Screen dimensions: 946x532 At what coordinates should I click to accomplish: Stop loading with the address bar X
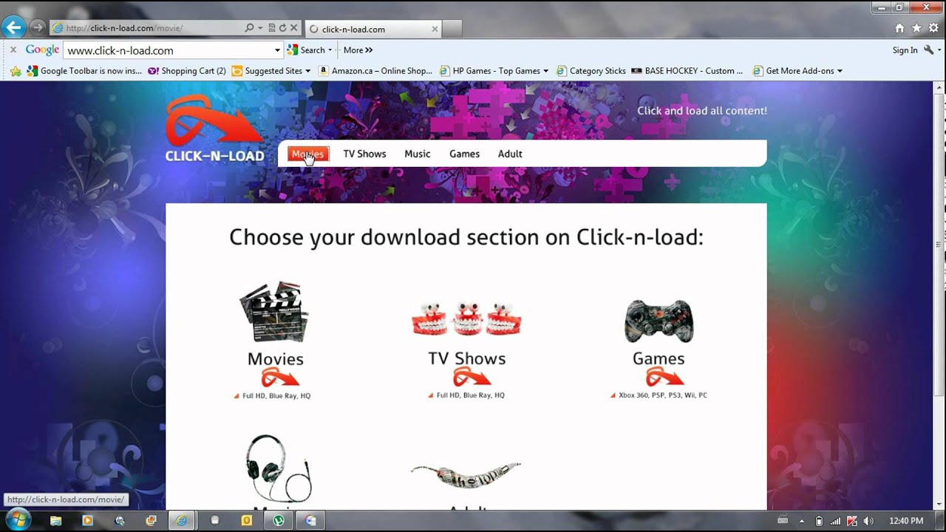293,28
